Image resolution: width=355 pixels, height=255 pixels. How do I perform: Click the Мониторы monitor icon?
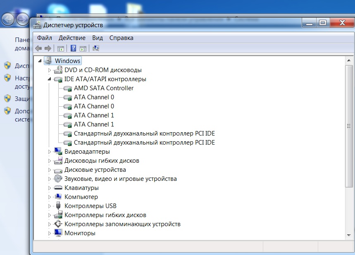pyautogui.click(x=58, y=233)
